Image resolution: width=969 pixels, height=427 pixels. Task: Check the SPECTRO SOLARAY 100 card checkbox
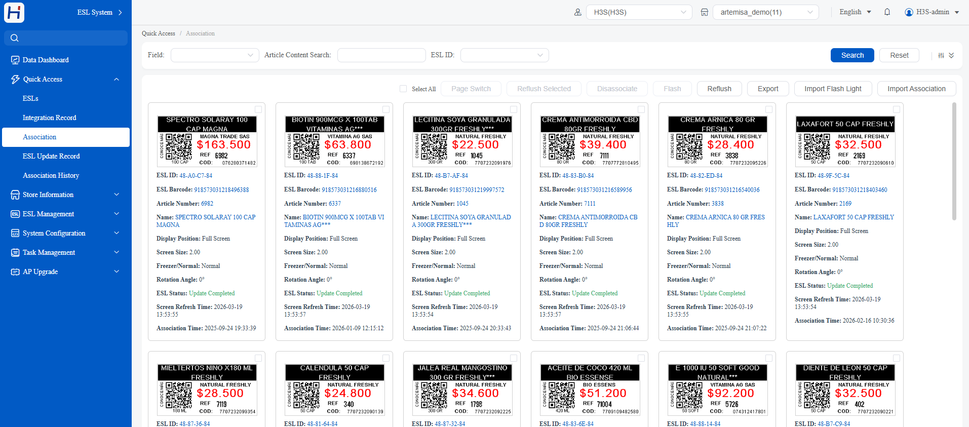pos(258,109)
